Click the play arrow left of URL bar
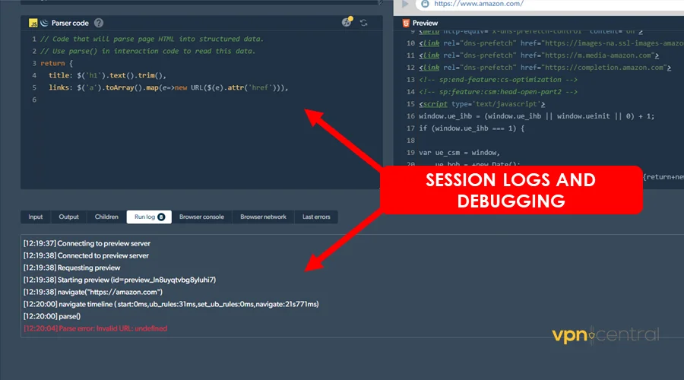Image resolution: width=684 pixels, height=380 pixels. coord(405,4)
